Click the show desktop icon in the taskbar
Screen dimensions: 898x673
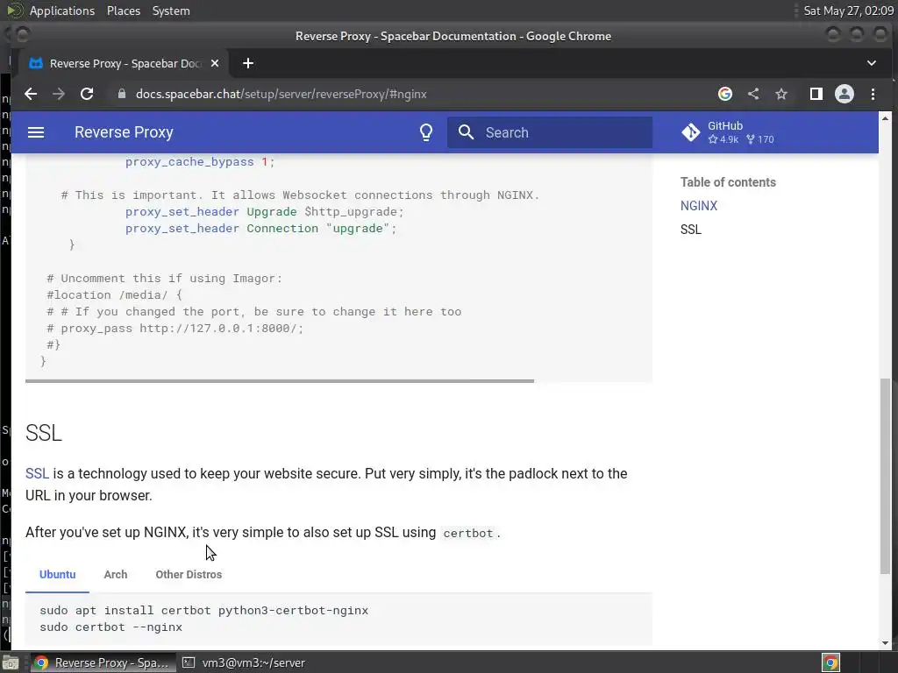tap(11, 662)
